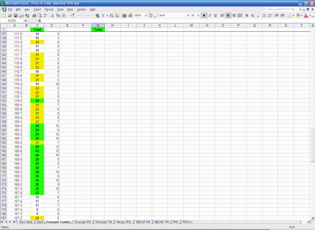Viewport: 315px width, 230px height.
Task: Click the Decrease Indent icon
Action: (x=277, y=16)
